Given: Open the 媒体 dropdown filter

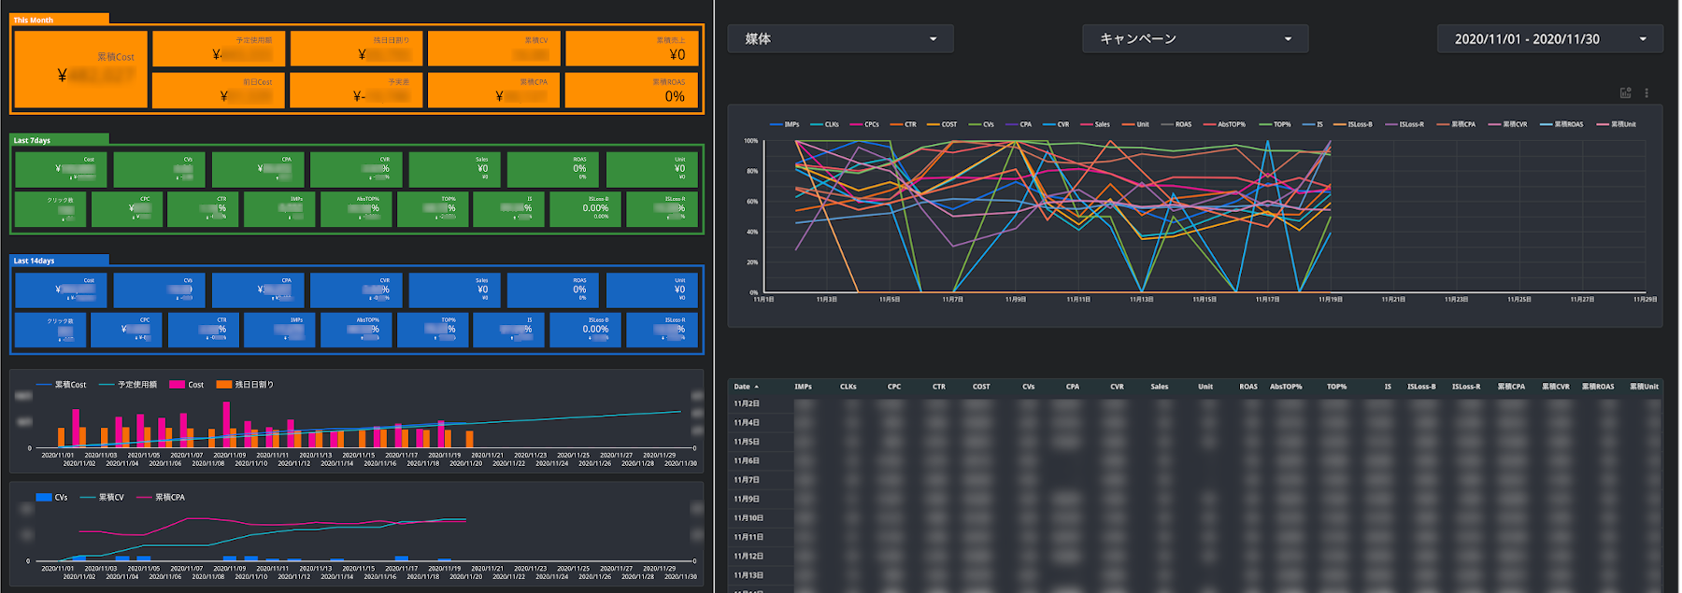Looking at the screenshot, I should (840, 39).
